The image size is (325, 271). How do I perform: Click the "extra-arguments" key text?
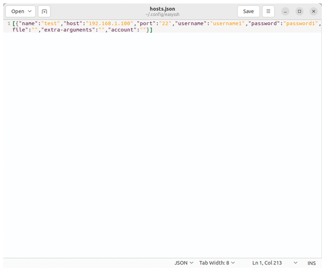point(68,30)
